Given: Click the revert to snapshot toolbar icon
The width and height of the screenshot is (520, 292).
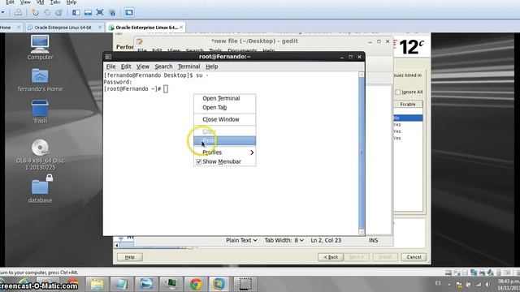Looking at the screenshot, I should pyautogui.click(x=47, y=13).
